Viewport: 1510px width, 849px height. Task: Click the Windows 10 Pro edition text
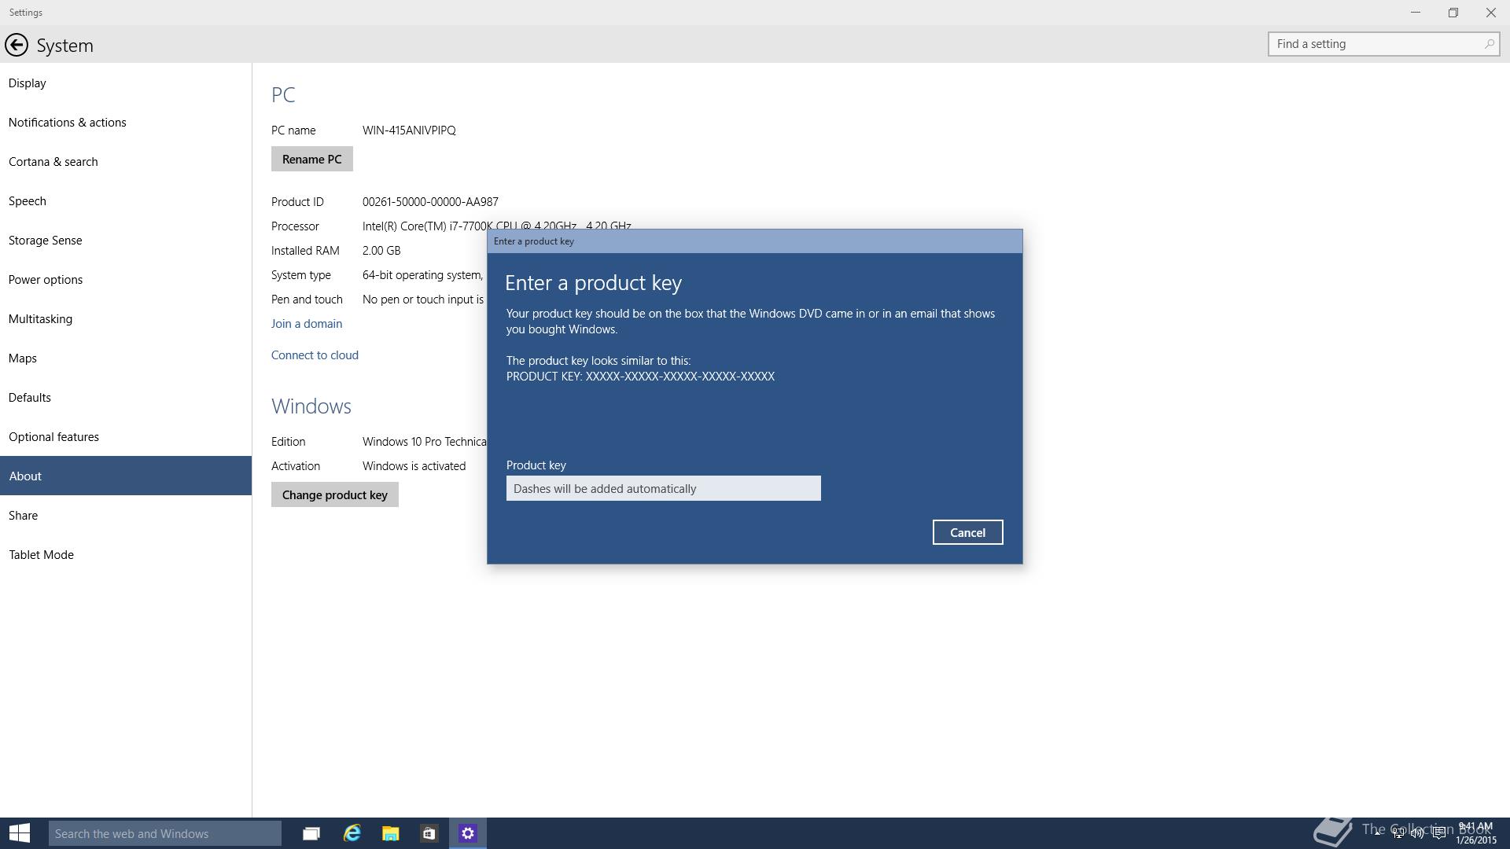tap(425, 441)
